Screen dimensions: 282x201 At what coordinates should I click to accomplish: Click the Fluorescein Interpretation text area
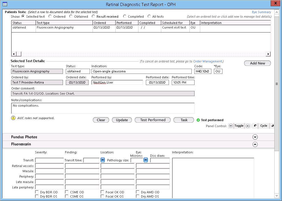pyautogui.click(x=213, y=178)
